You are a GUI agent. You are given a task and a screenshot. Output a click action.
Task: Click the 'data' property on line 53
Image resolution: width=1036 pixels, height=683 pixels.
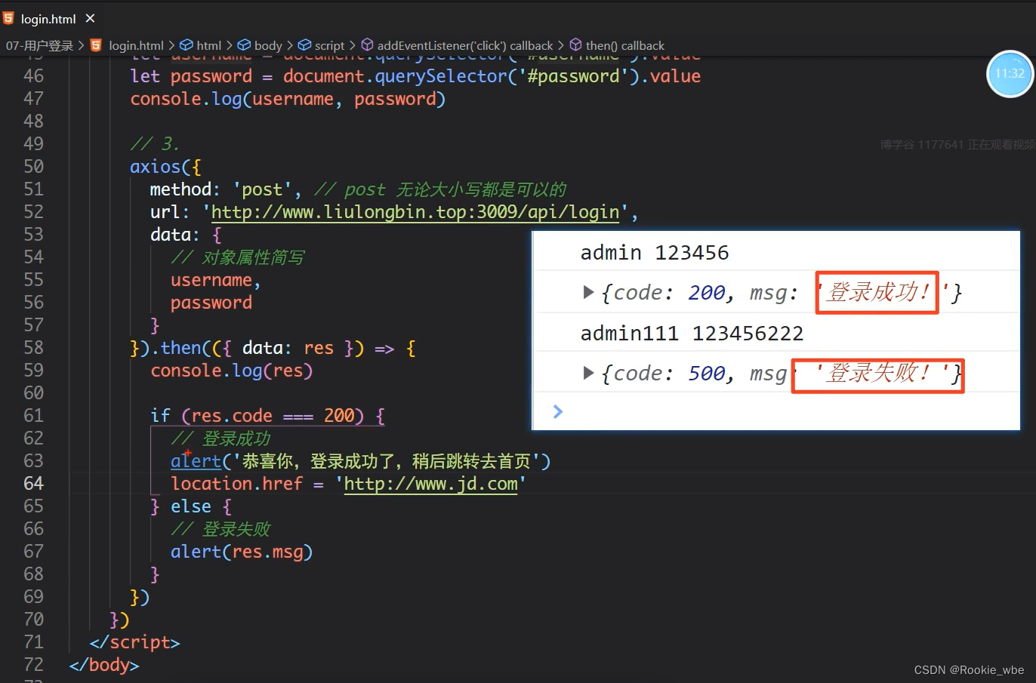click(170, 235)
